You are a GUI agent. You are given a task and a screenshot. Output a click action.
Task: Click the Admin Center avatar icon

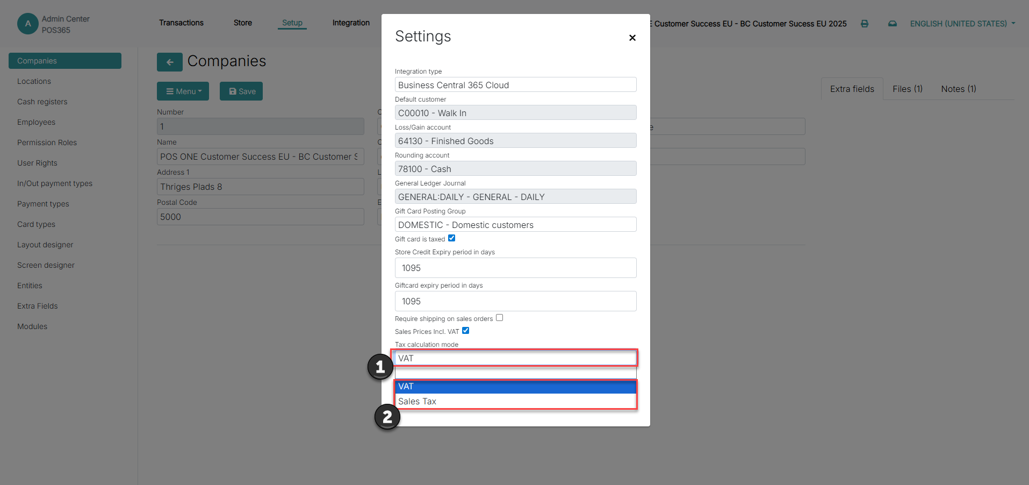pyautogui.click(x=28, y=24)
